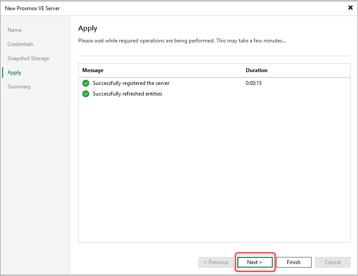Click the green checkmark beside refreshed entities message
This screenshot has width=358, height=276.
(86, 93)
